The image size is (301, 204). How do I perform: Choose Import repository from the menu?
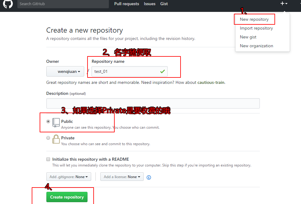coord(256,28)
